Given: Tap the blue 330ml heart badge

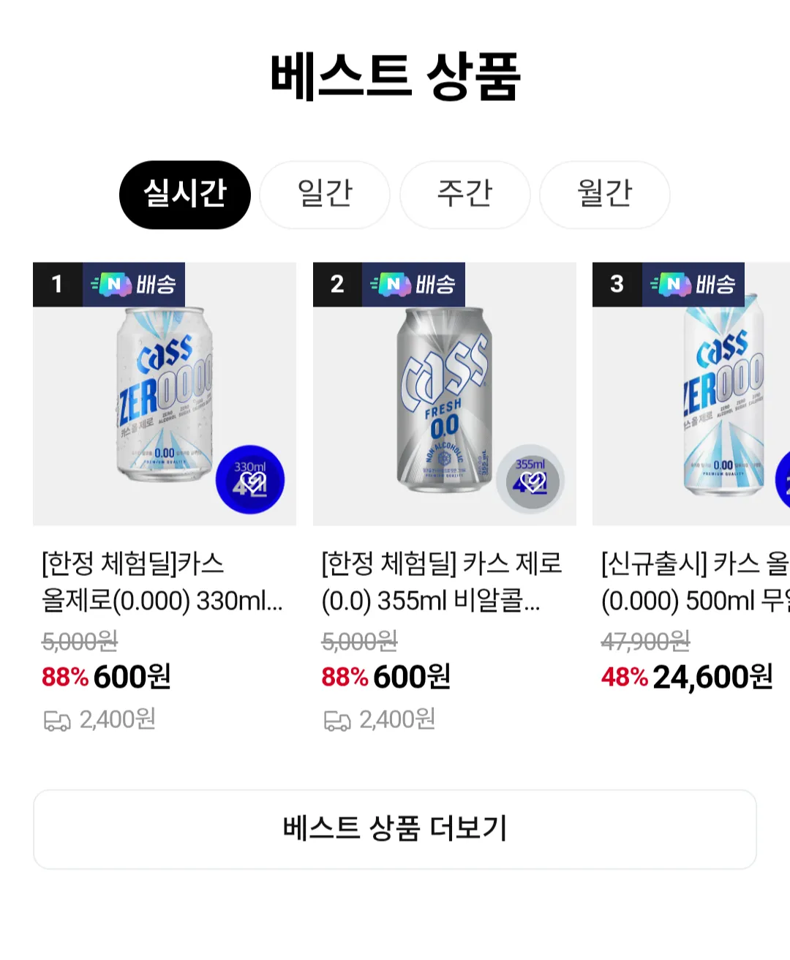Looking at the screenshot, I should pos(250,479).
